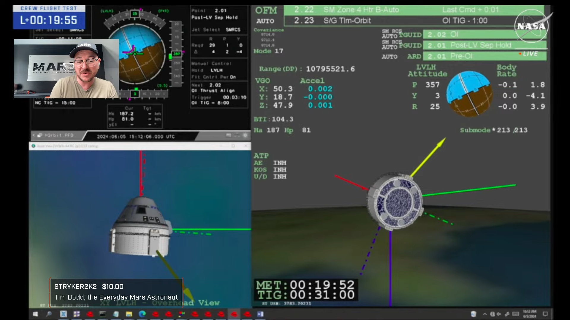Click the Starliner capsule in overhead view

tap(140, 226)
